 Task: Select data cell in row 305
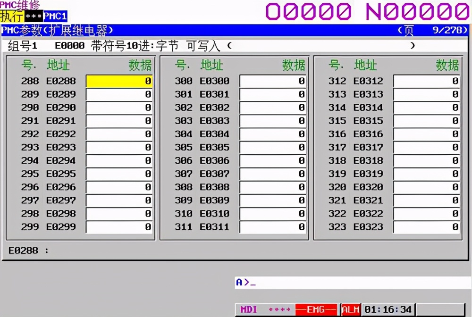[x=273, y=147]
